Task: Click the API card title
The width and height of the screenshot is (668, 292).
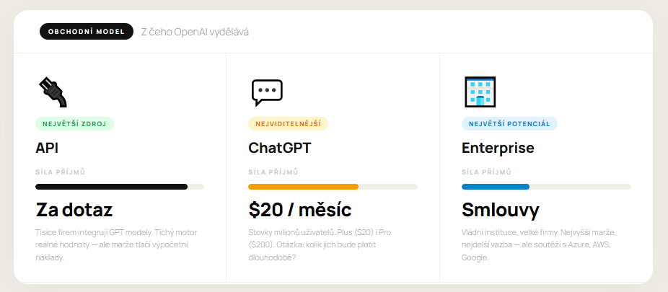Action: click(x=47, y=149)
